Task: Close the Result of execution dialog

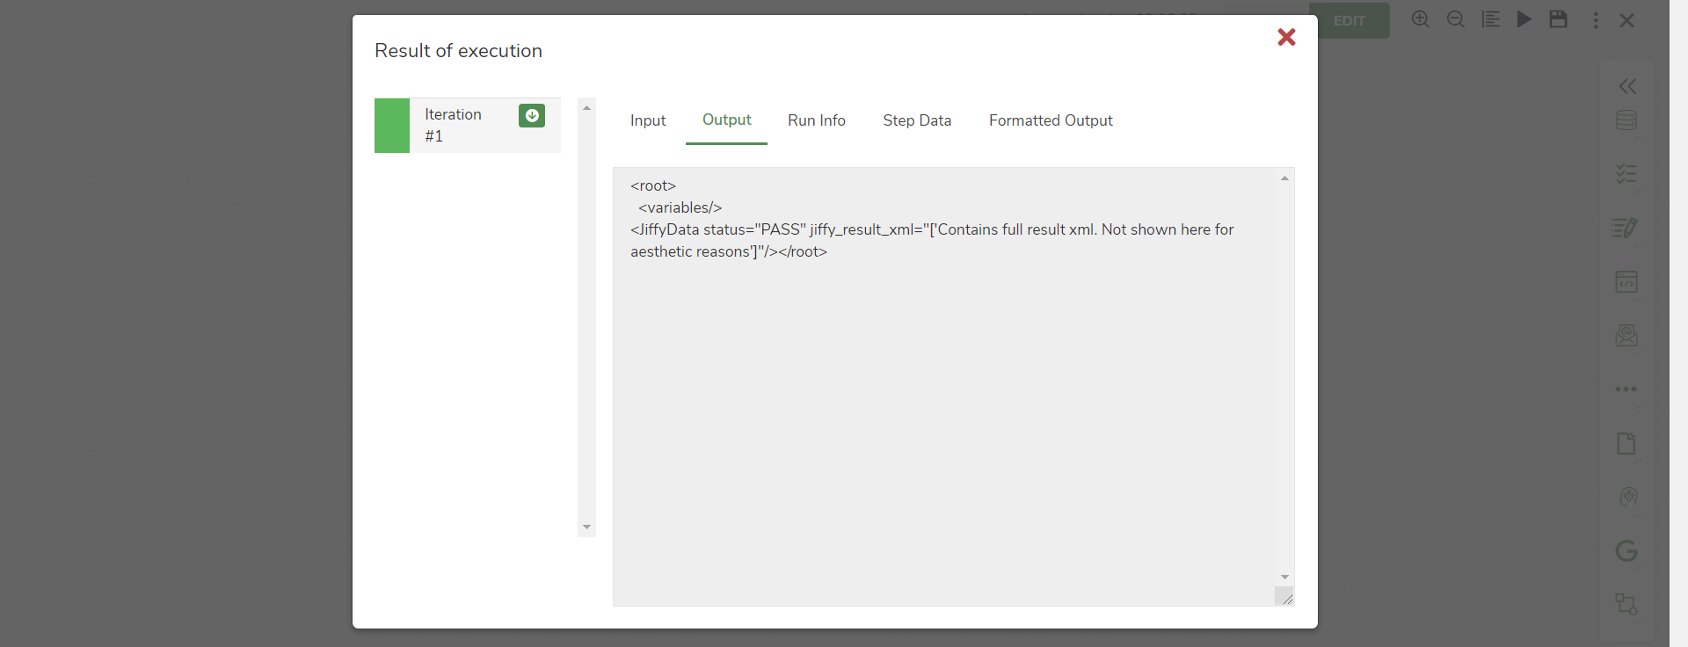Action: [1286, 37]
